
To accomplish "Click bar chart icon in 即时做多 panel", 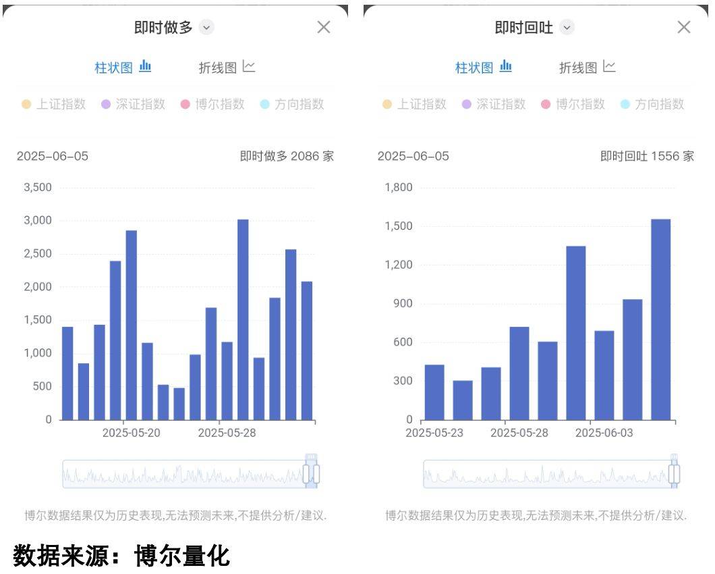I will [x=145, y=67].
